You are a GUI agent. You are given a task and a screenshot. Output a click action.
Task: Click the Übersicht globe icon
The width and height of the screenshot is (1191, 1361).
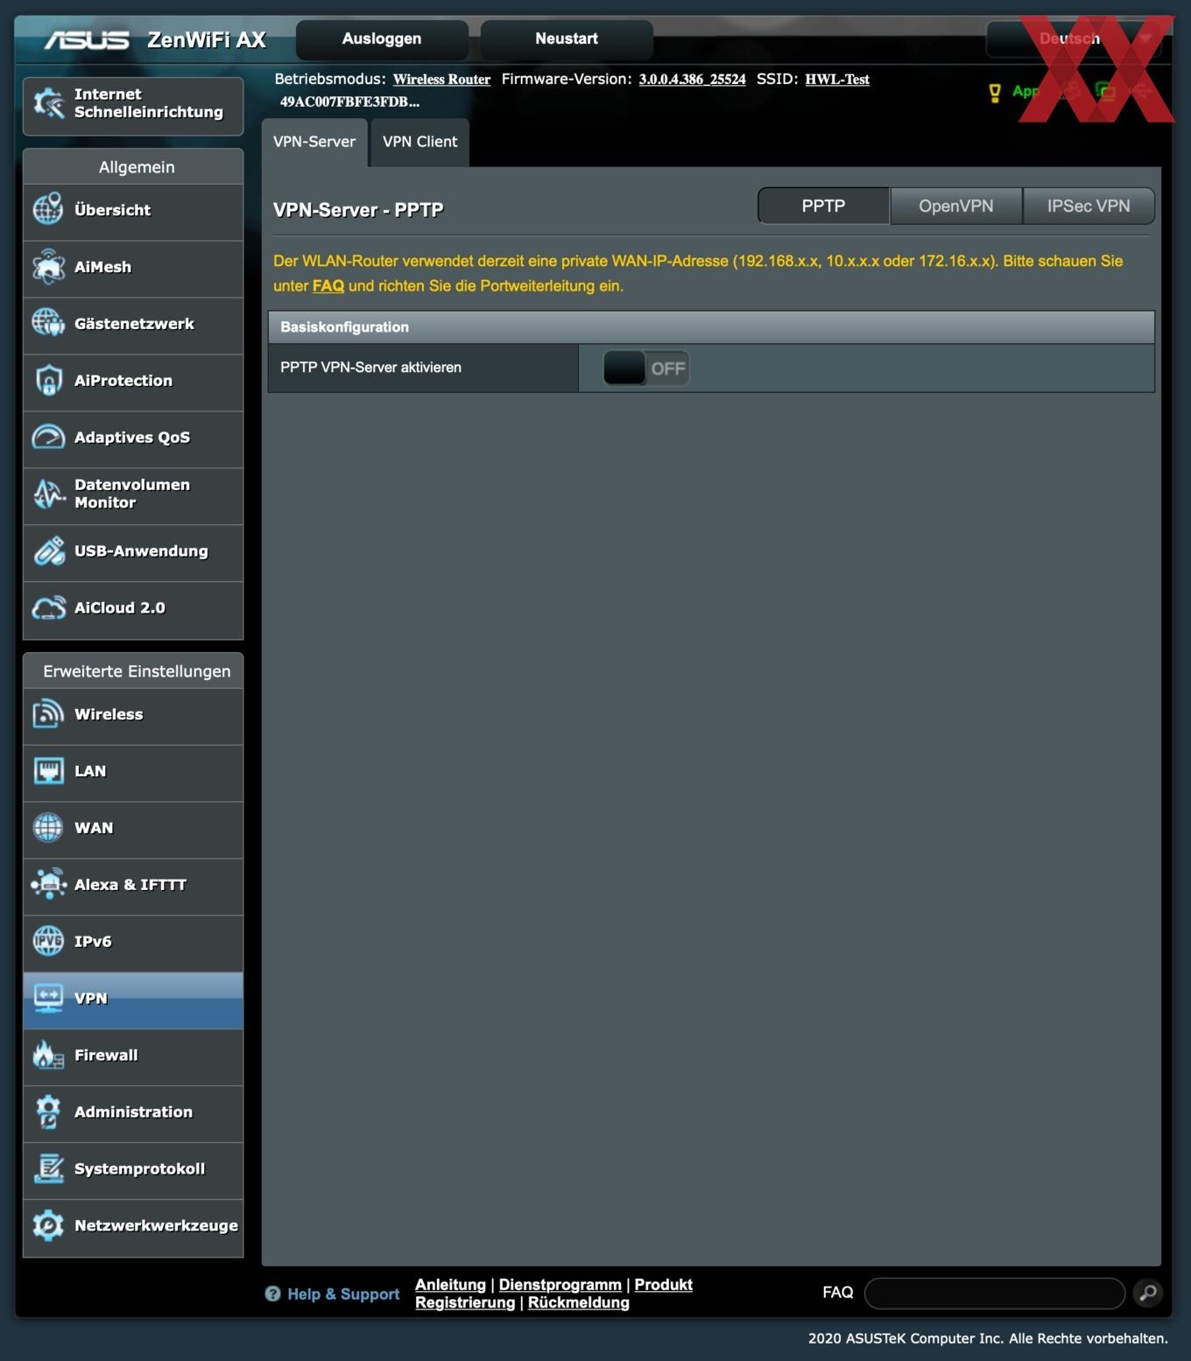[x=48, y=209]
